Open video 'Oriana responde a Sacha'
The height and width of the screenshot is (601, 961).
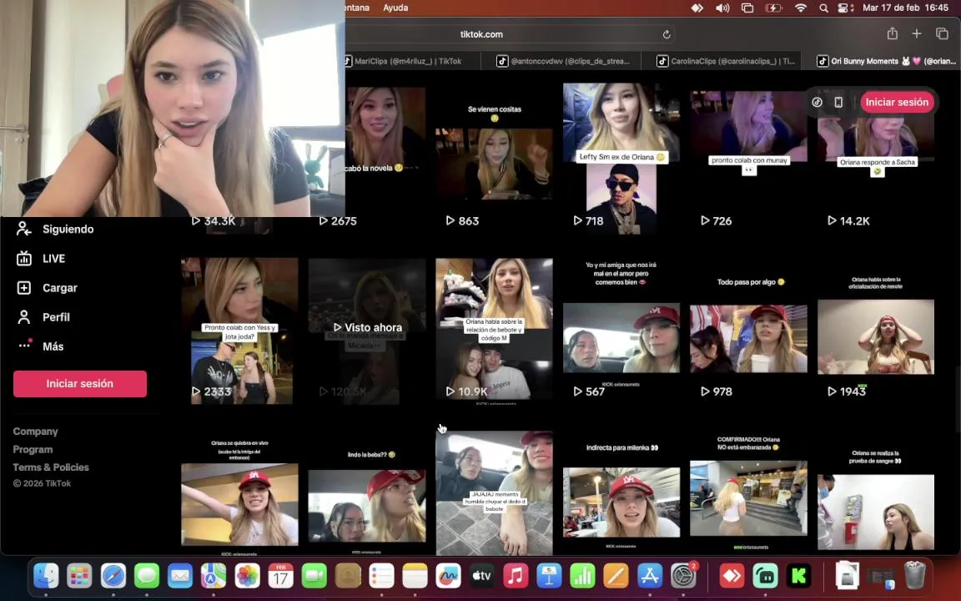tap(876, 159)
